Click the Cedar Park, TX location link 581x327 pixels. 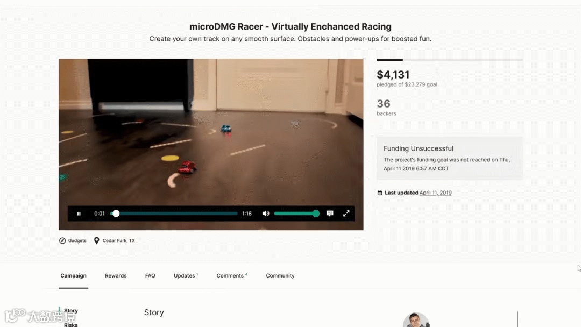click(118, 241)
